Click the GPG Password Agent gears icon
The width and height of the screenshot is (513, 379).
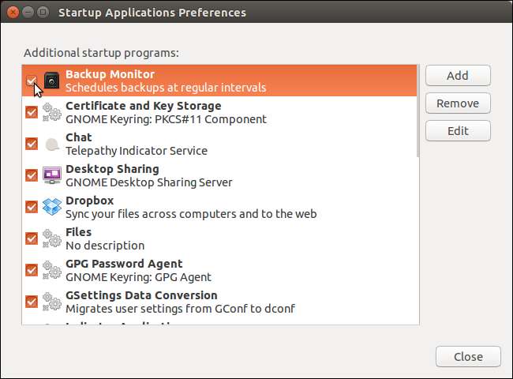[x=52, y=270]
